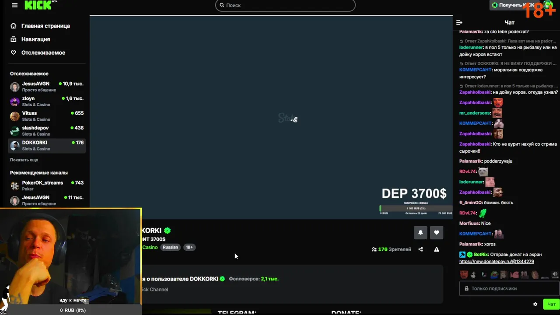Click the reply reference to DOKKORKI

pyautogui.click(x=508, y=63)
